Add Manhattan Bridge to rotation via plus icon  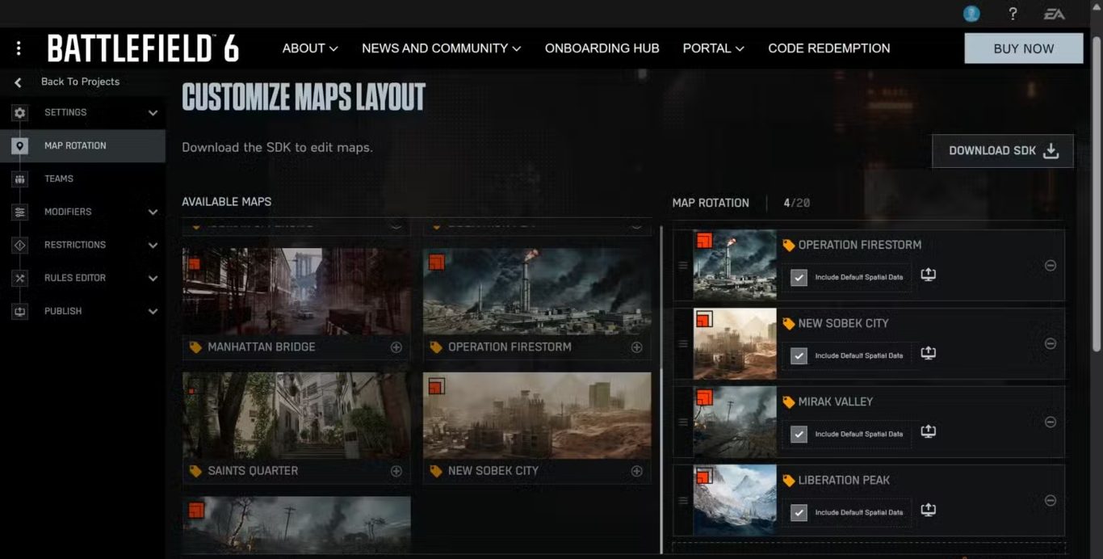[x=396, y=347]
